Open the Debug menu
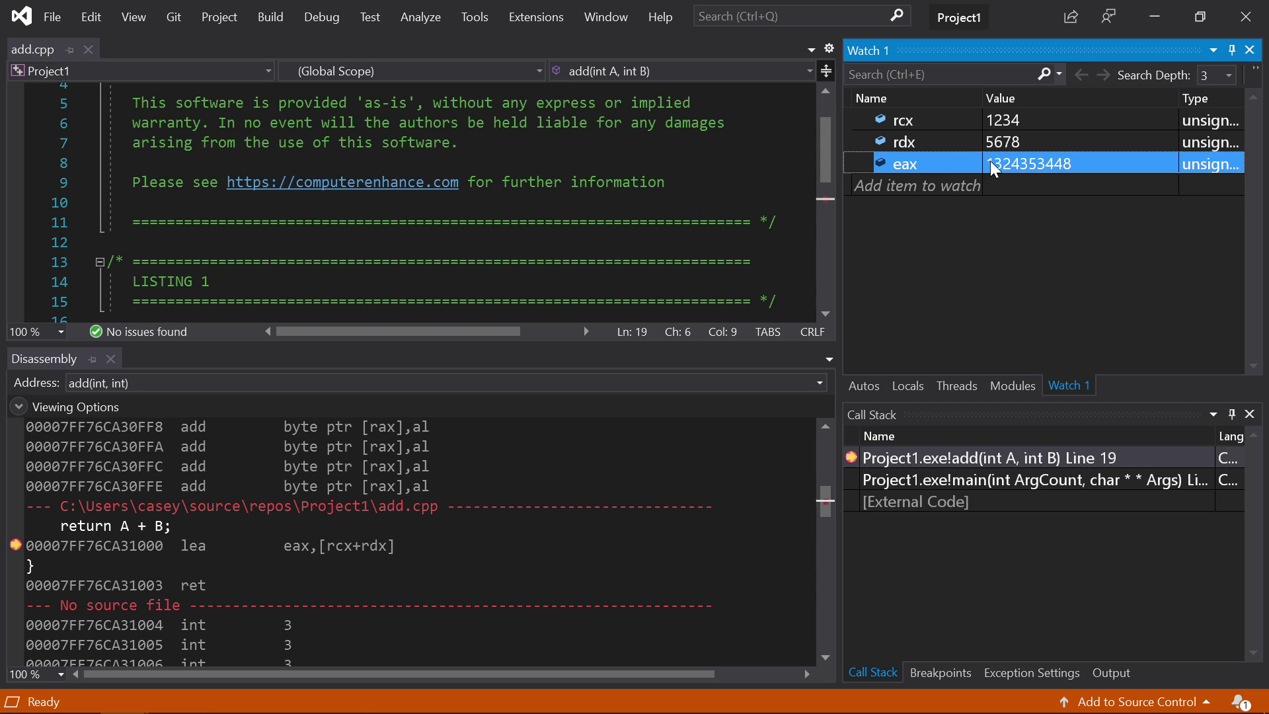Image resolution: width=1269 pixels, height=714 pixels. tap(321, 17)
